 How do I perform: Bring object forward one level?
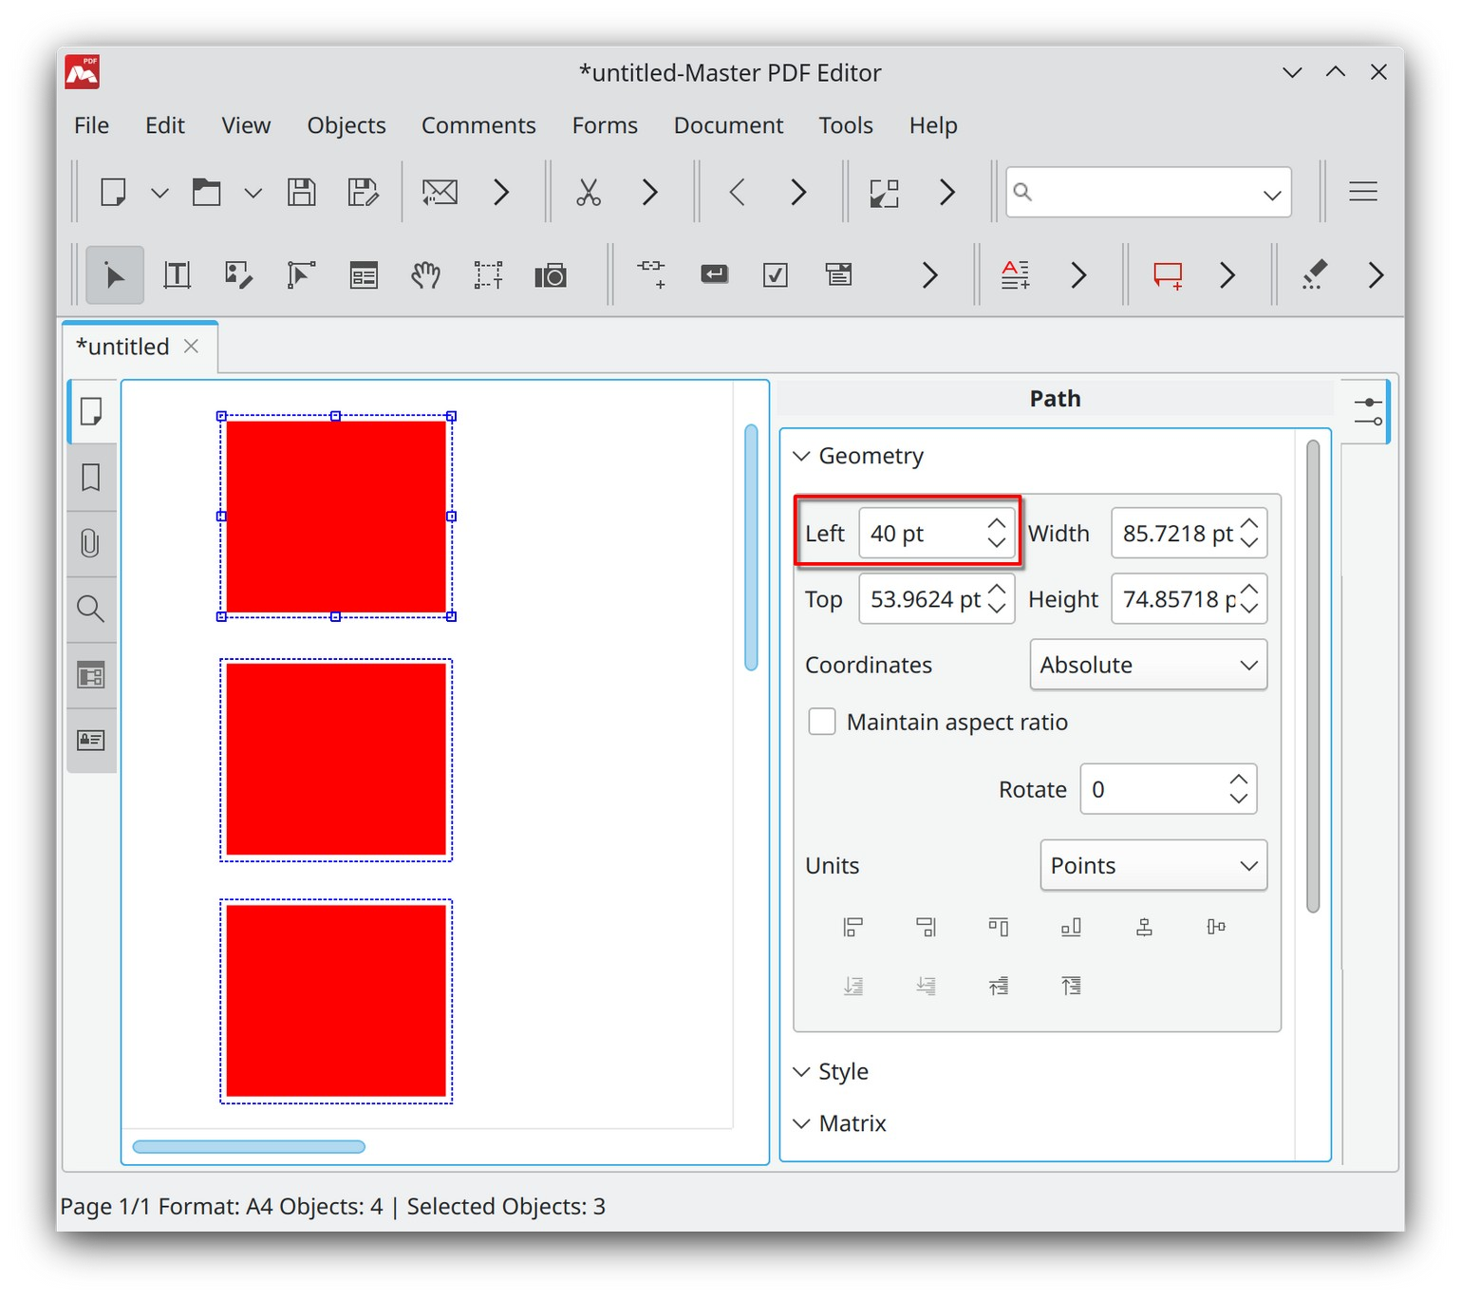point(999,986)
